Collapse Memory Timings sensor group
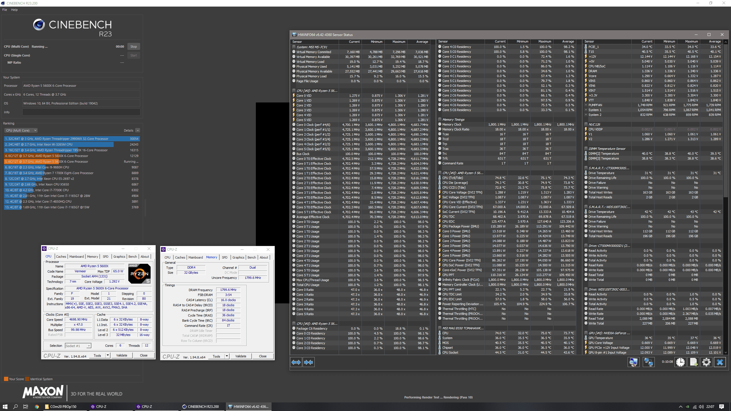The image size is (731, 411). pos(440,120)
